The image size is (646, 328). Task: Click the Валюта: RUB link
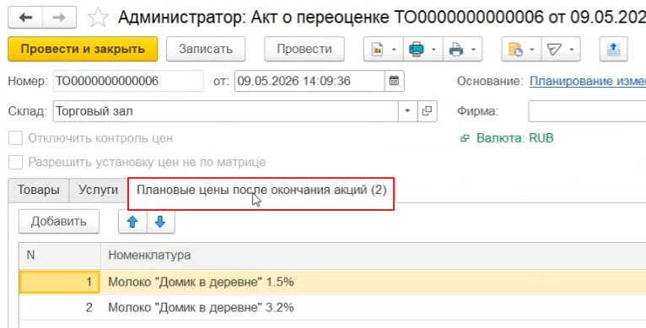tap(515, 138)
